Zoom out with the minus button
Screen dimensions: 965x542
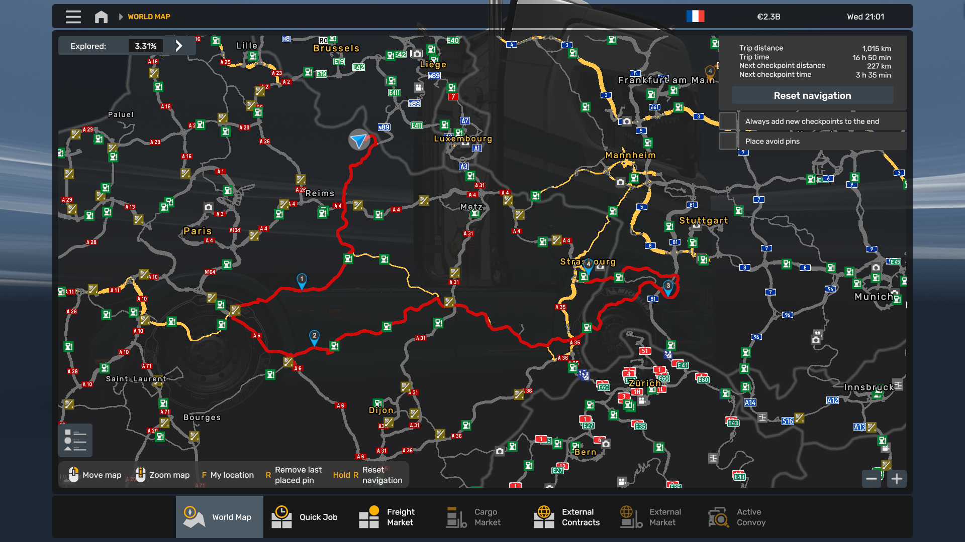[872, 479]
